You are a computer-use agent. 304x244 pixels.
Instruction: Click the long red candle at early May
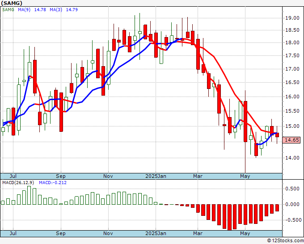[245, 121]
